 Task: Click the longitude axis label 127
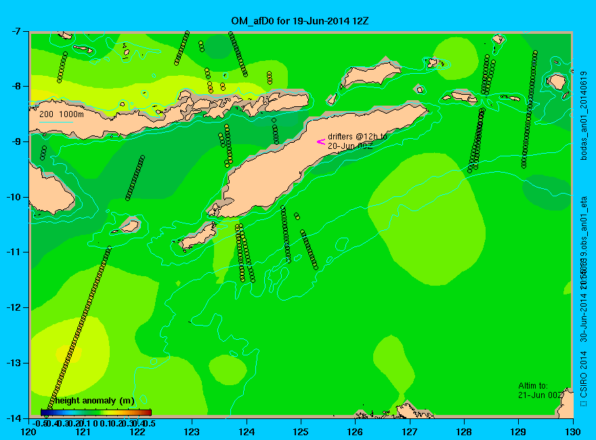[409, 432]
